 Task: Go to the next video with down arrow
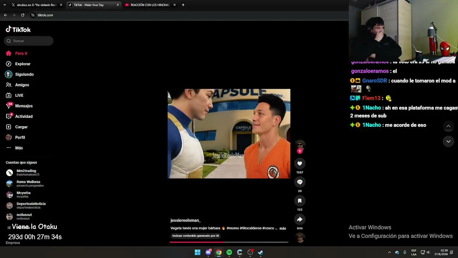point(448,142)
